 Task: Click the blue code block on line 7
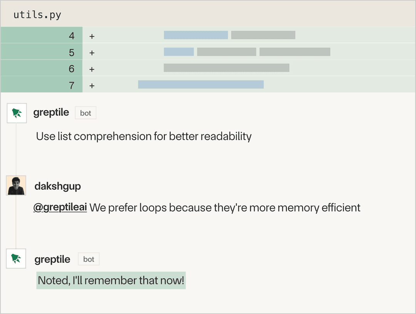201,85
